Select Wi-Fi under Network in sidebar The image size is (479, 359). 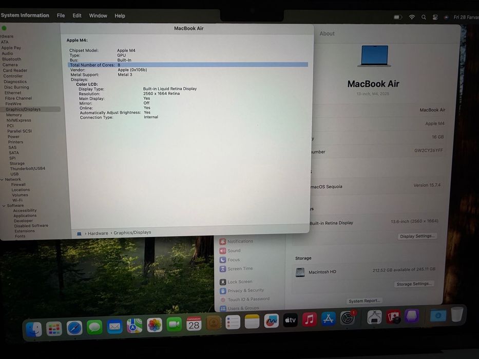coord(17,200)
